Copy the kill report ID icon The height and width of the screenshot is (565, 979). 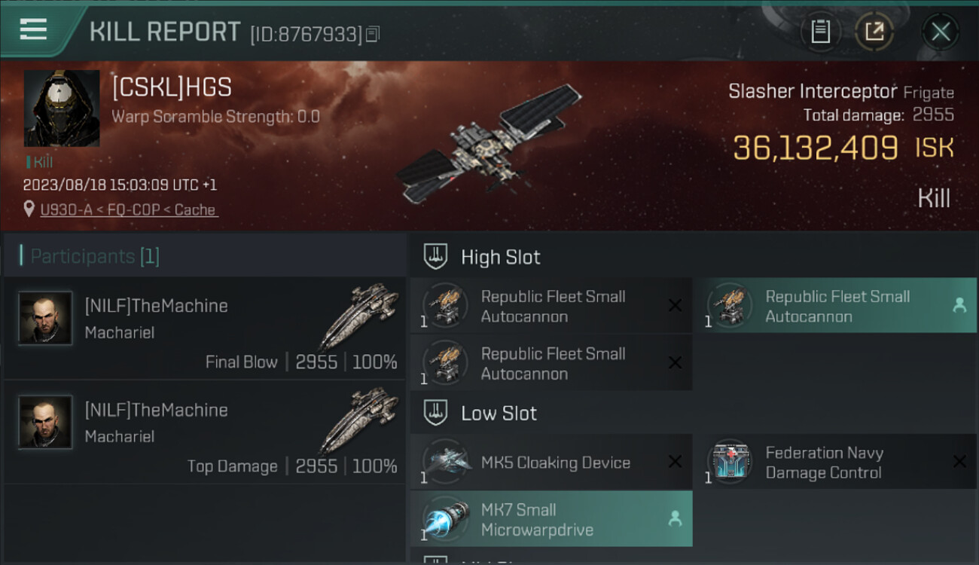(373, 34)
